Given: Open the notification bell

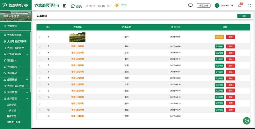Looking at the screenshot, I should click(240, 5).
